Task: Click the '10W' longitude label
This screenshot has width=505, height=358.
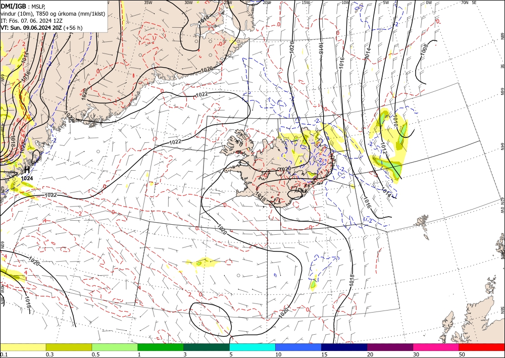Action: [345, 3]
